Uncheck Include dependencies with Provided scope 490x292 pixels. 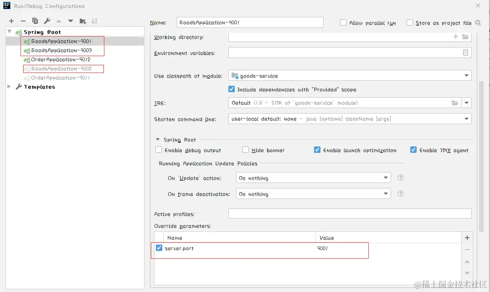click(x=232, y=89)
